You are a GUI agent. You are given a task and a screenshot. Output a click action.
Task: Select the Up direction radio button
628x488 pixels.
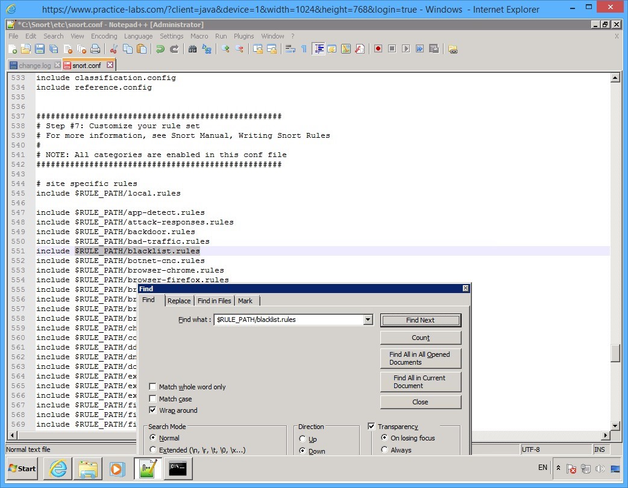coord(303,438)
